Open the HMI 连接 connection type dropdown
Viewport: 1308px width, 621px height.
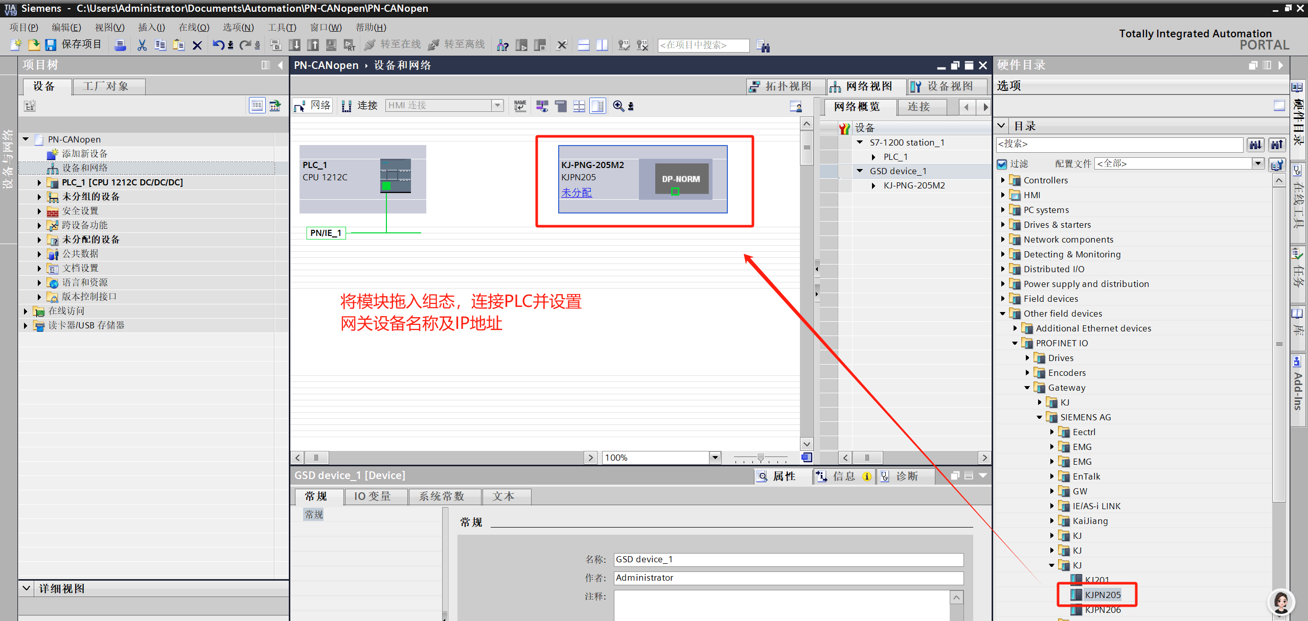(x=497, y=105)
